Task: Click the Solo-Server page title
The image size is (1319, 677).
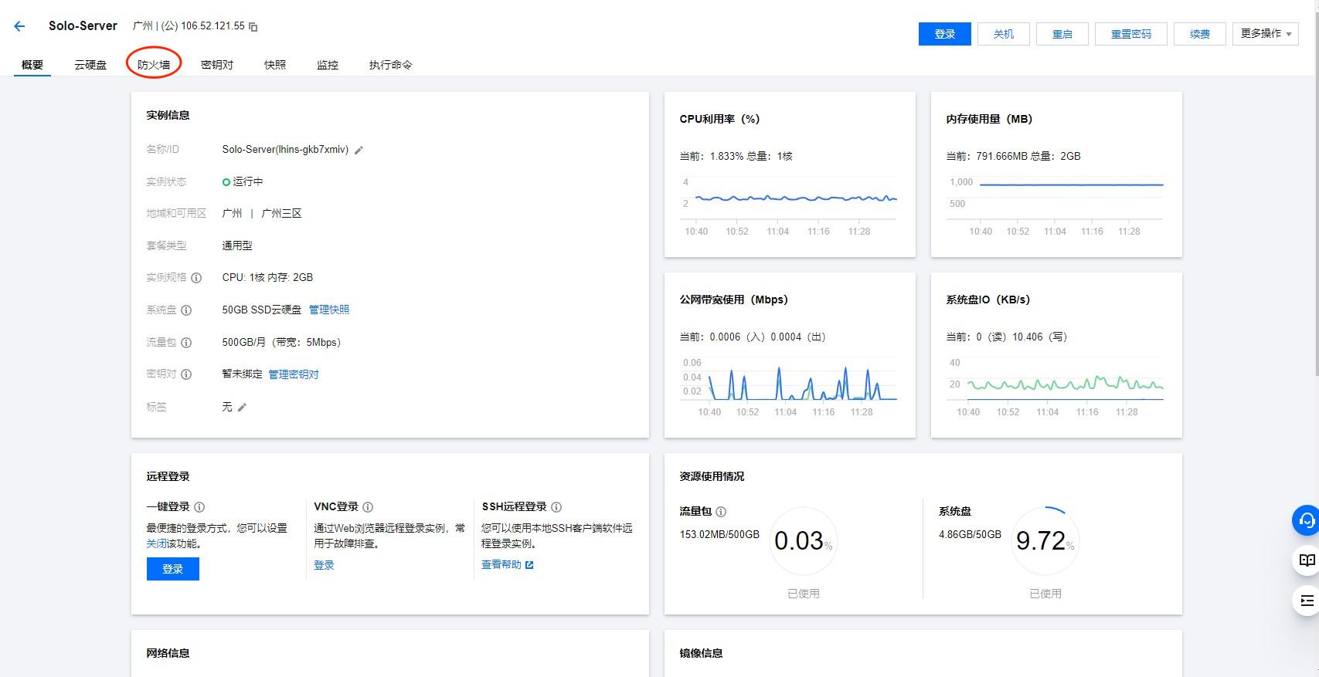Action: pyautogui.click(x=83, y=26)
